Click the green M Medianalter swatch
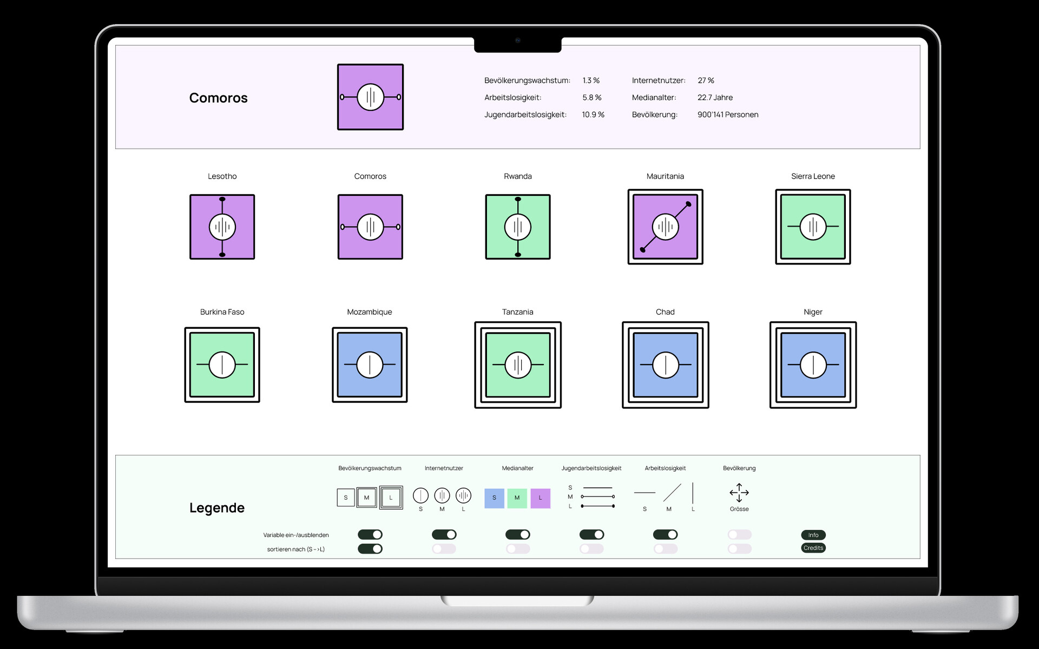 (517, 498)
